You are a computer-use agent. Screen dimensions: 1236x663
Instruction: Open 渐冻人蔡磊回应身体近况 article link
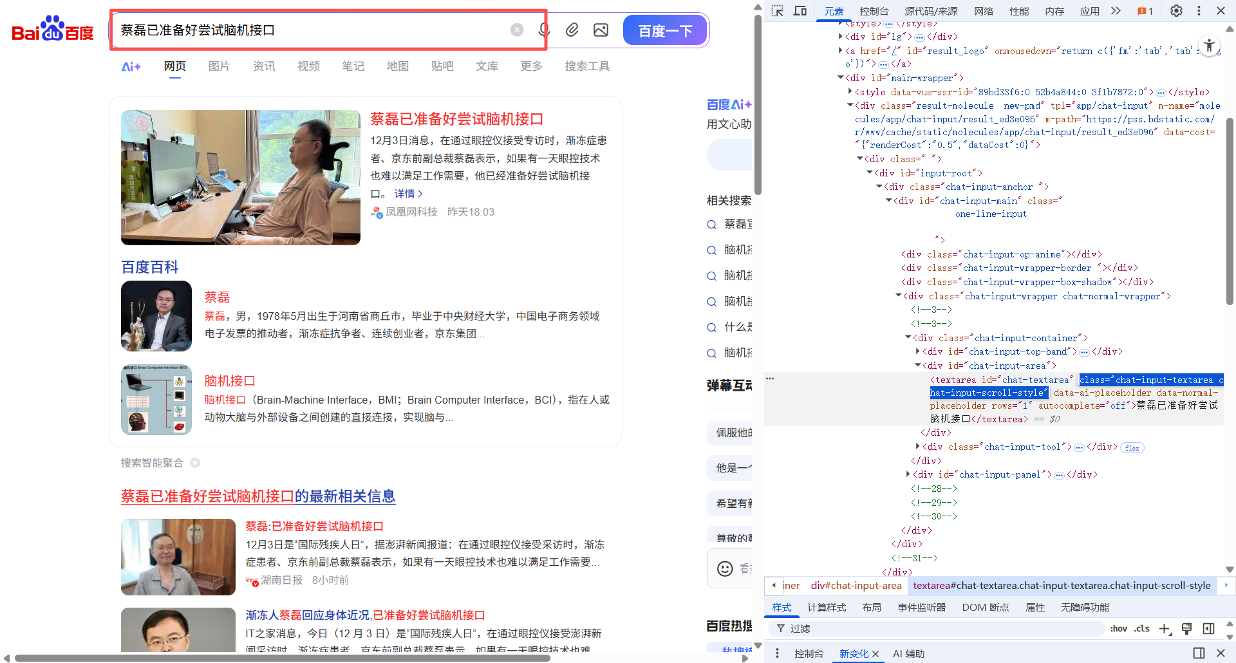pyautogui.click(x=365, y=615)
